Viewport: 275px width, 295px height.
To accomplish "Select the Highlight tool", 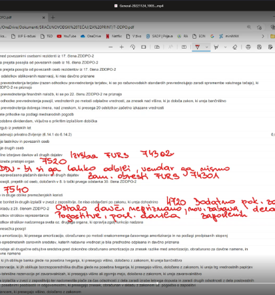I will pos(216,47).
